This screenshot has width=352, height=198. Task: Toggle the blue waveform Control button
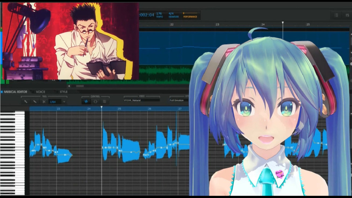(x=86, y=102)
